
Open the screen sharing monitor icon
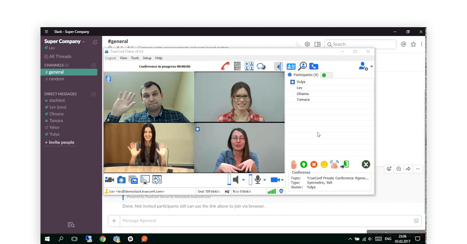(x=145, y=180)
